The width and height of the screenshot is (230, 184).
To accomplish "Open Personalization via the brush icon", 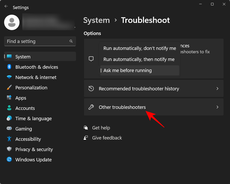I will pyautogui.click(x=9, y=87).
